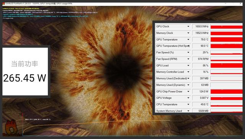This screenshot has height=139, width=245.
Task: Click the GPU Load red history graph
Action: [227, 66]
